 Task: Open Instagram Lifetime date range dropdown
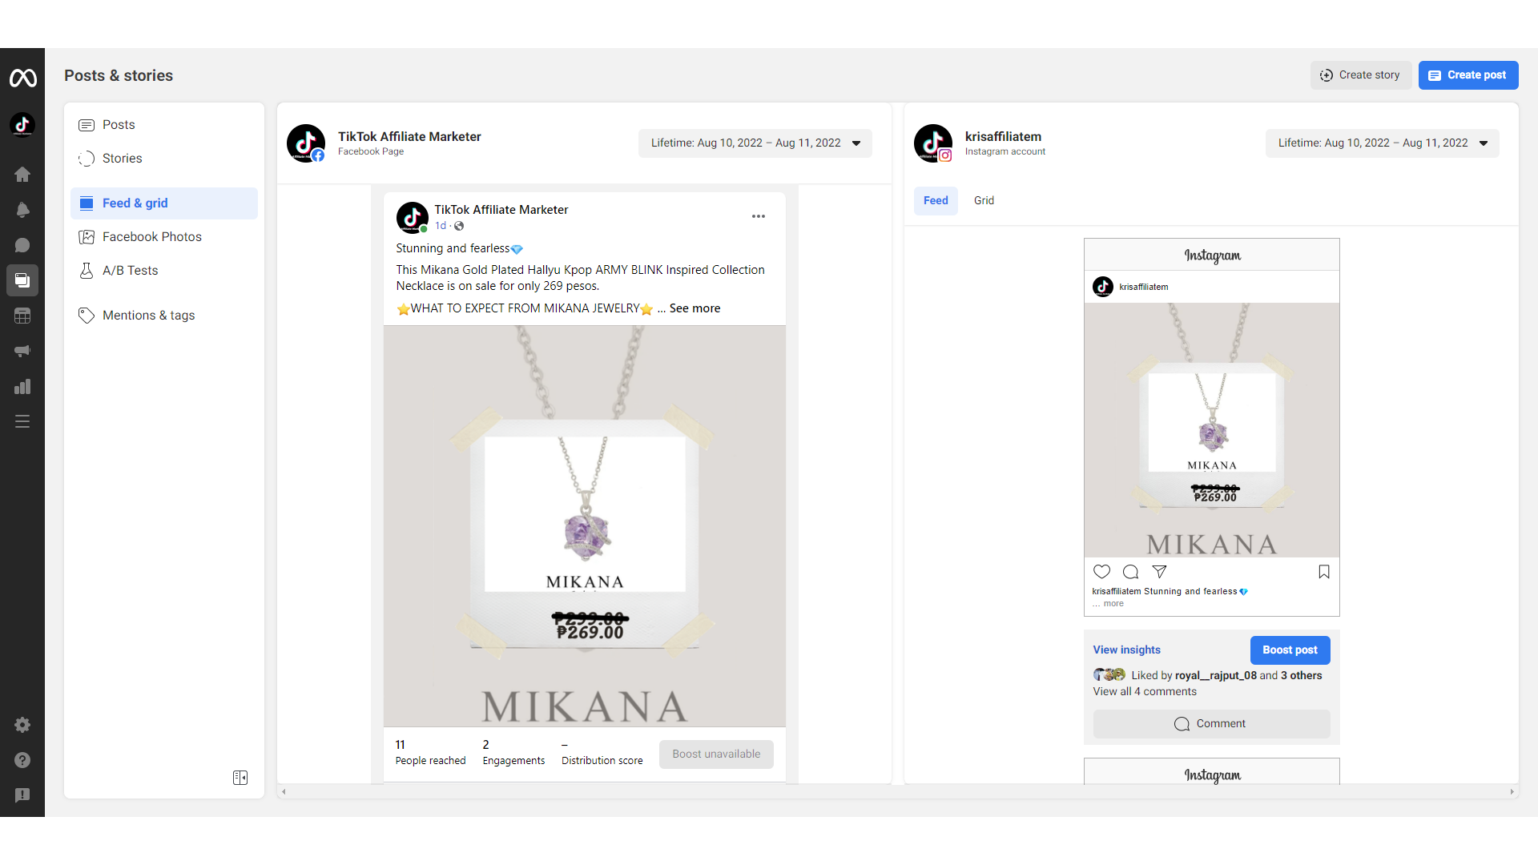point(1382,143)
